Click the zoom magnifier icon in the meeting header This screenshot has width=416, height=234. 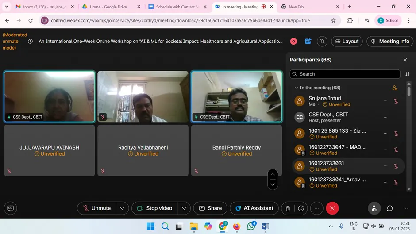point(322,41)
